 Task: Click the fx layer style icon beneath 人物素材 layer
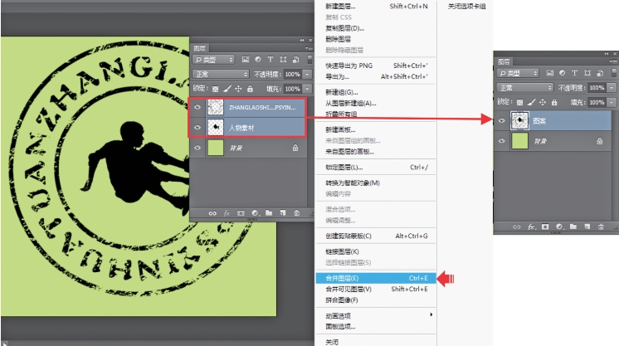(227, 213)
